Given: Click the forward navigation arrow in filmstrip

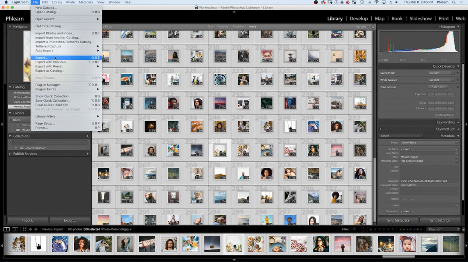Looking at the screenshot, I should tap(36, 229).
